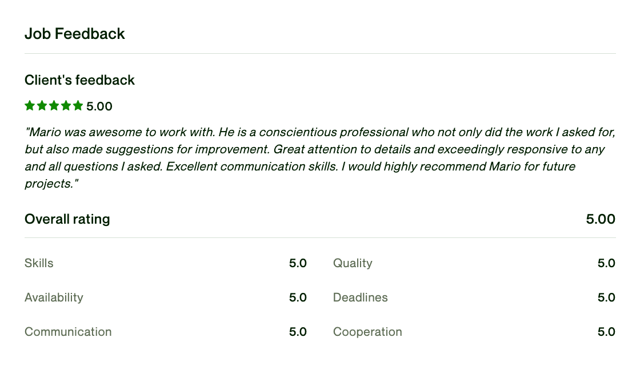Click the overall 5.00 rating value
Viewport: 640px width, 365px height.
point(601,219)
